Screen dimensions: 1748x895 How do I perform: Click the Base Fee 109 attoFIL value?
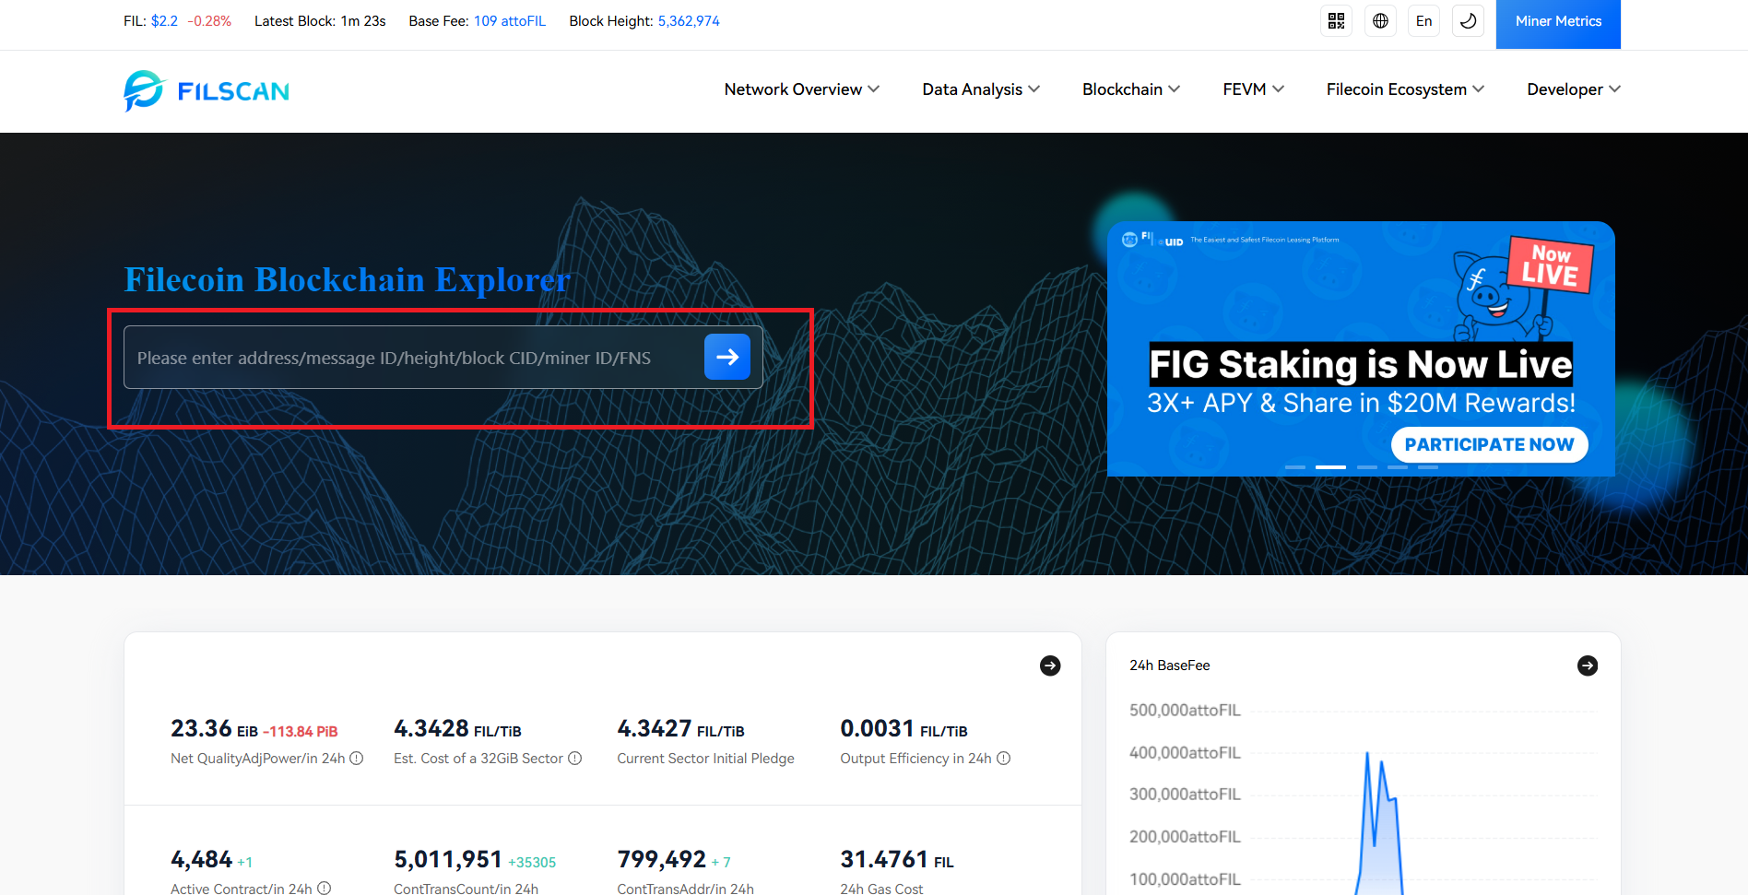(510, 21)
